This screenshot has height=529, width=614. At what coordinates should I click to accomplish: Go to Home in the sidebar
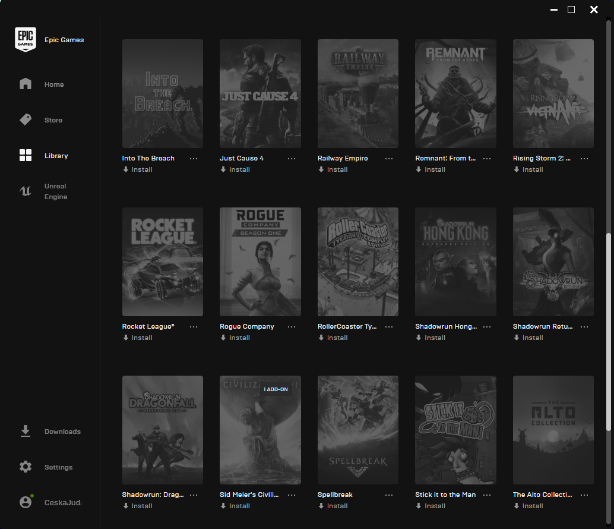[x=54, y=84]
